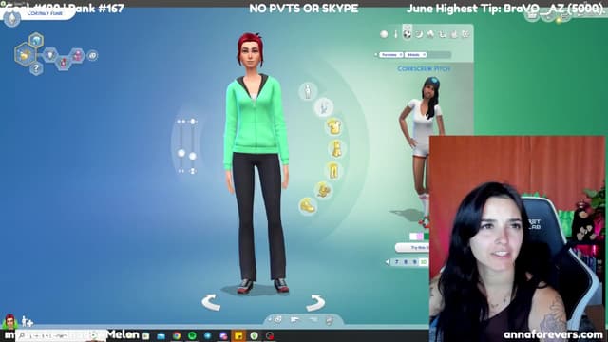Switch to the Athletic soccer outfit tab

point(407,34)
